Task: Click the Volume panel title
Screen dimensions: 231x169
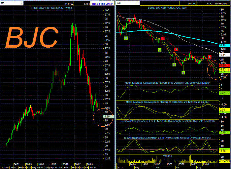Action: coord(168,156)
